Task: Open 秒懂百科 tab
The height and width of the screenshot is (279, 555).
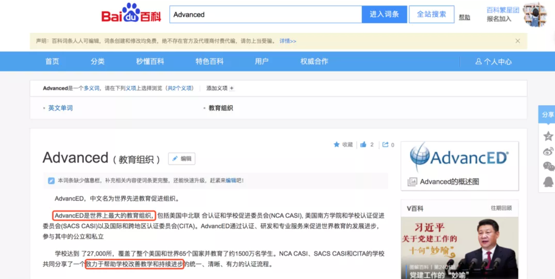Action: (150, 61)
